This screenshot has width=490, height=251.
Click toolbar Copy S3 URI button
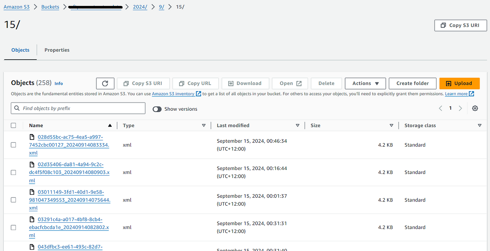click(x=143, y=83)
